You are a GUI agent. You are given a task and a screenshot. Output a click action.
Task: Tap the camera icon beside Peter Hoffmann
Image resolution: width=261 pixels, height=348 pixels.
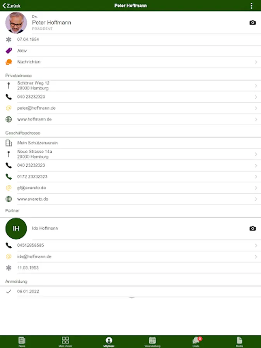click(x=252, y=23)
